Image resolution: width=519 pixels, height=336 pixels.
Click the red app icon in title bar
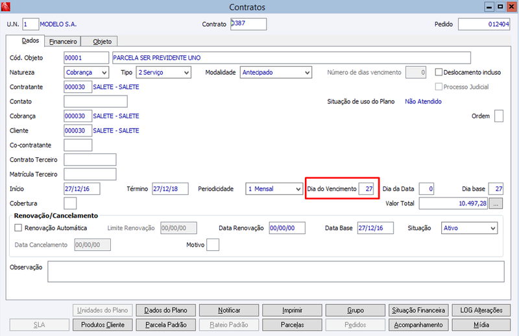[x=6, y=6]
